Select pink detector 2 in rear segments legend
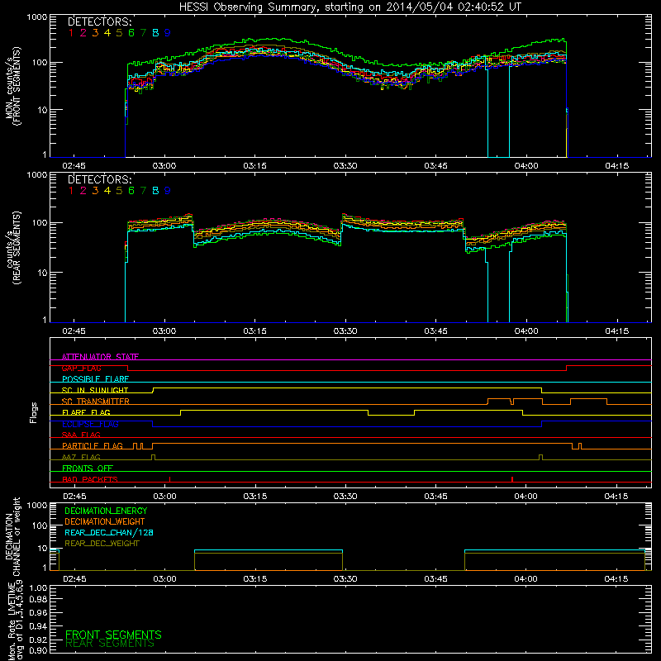This screenshot has width=661, height=661. point(83,191)
